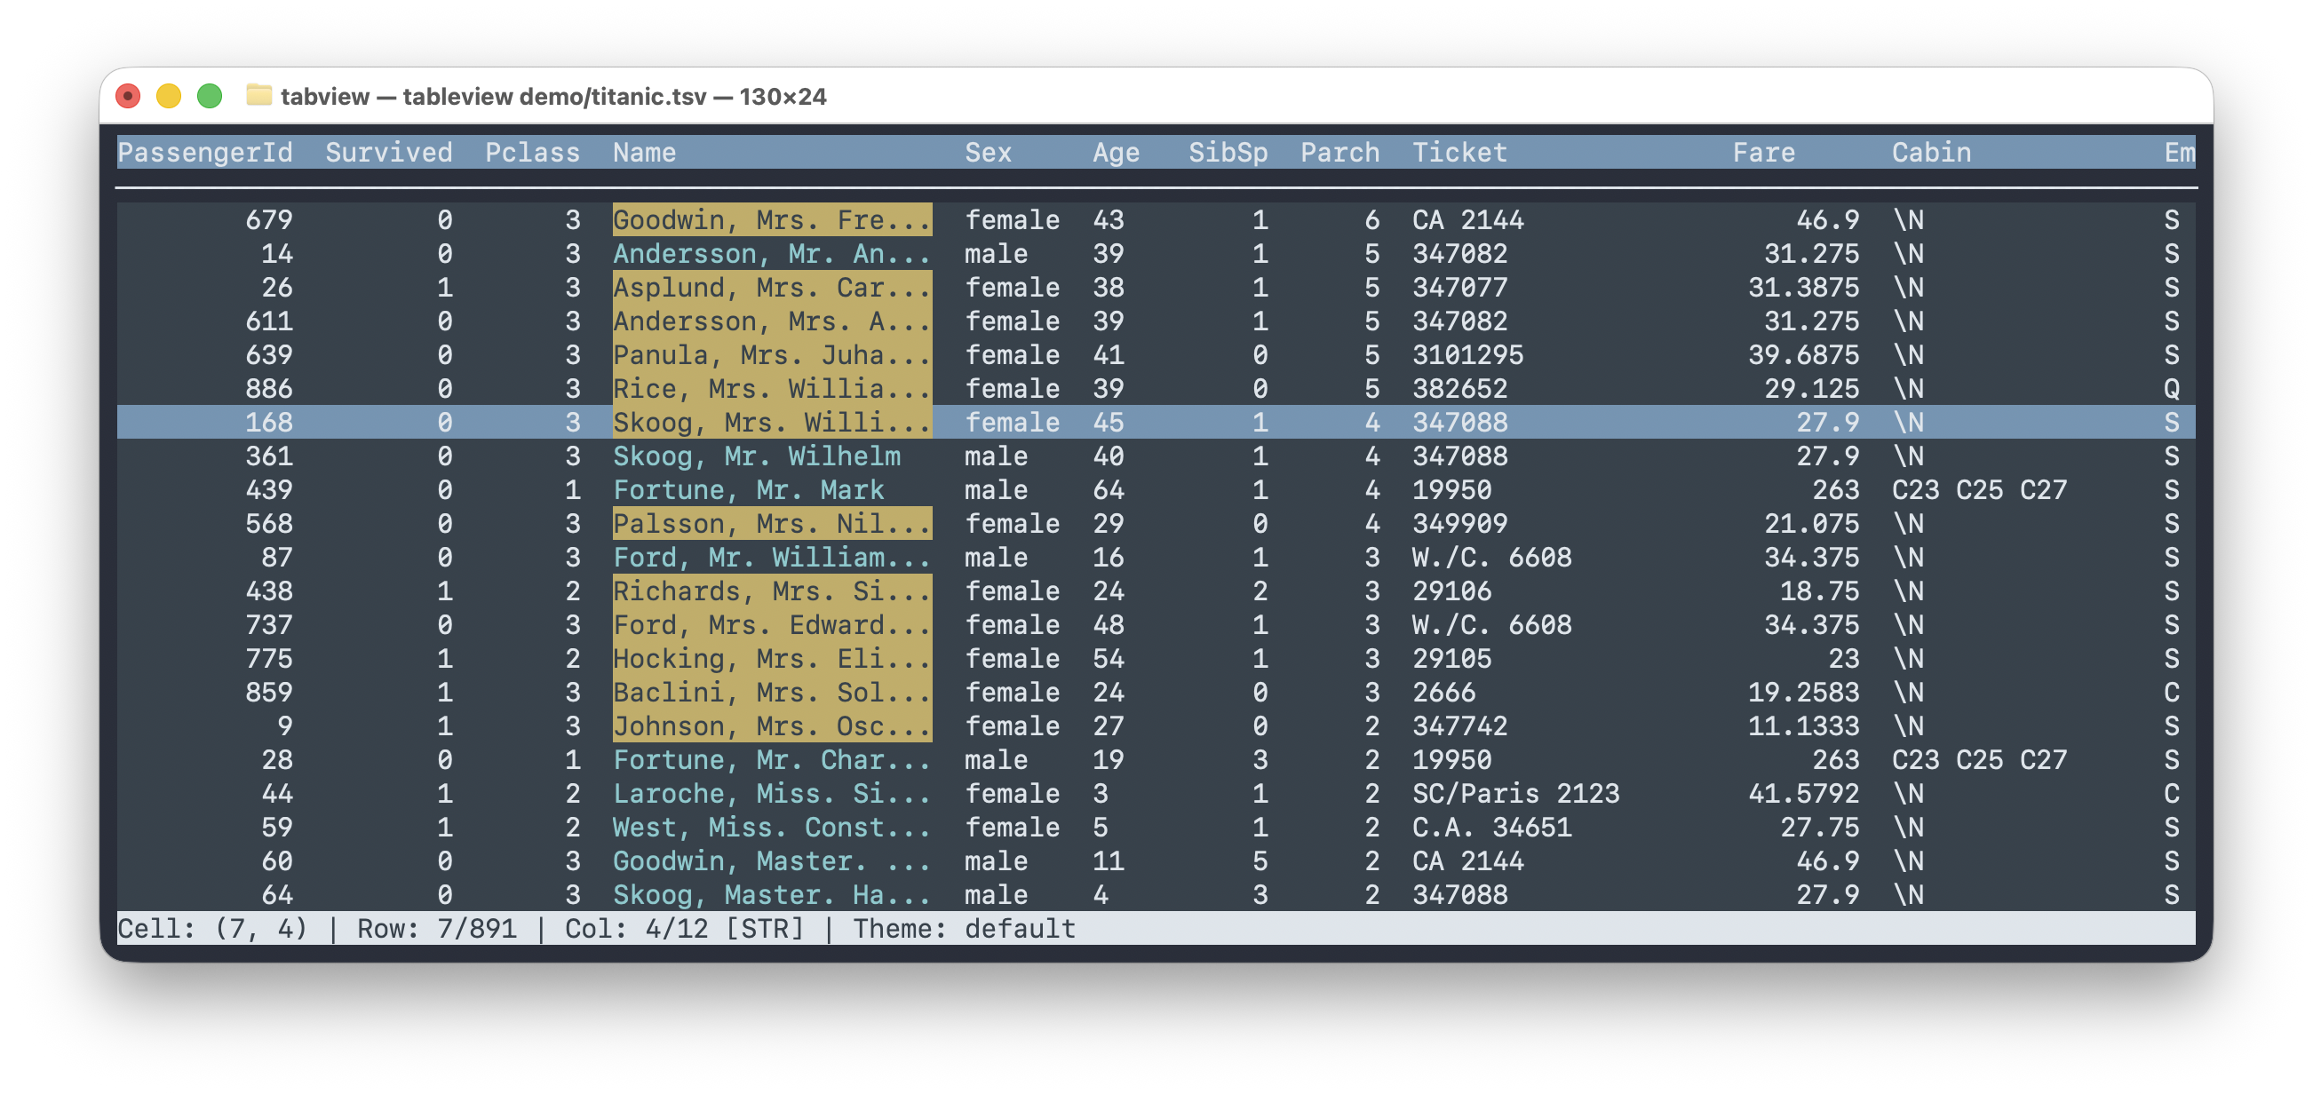
Task: Sort by the PassengerId column header
Action: (x=204, y=153)
